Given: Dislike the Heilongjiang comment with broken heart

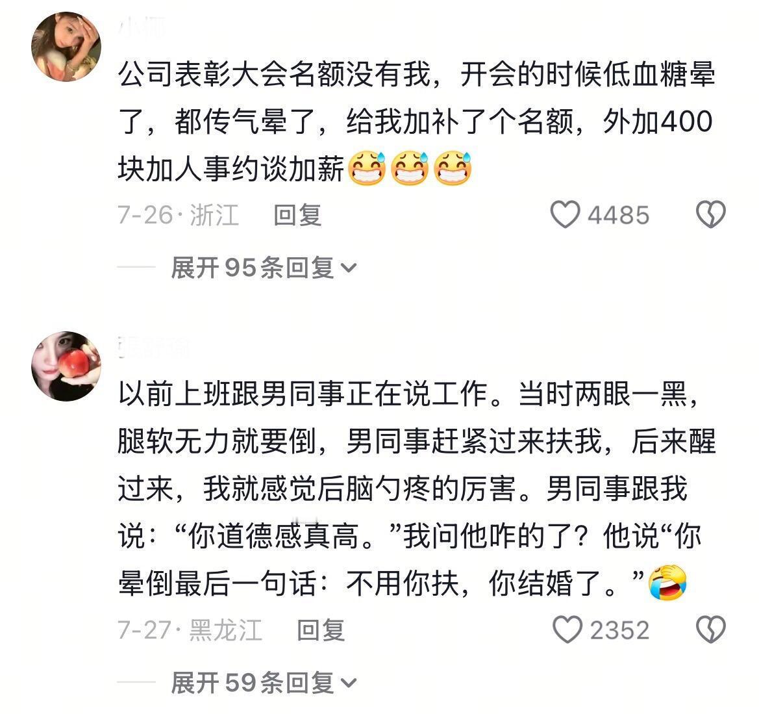Looking at the screenshot, I should (710, 630).
